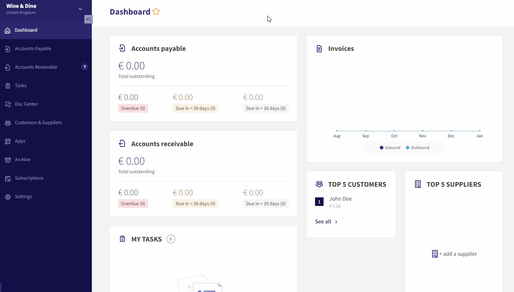The height and width of the screenshot is (292, 514).
Task: Click the Apps grid icon in sidebar
Action: click(7, 142)
